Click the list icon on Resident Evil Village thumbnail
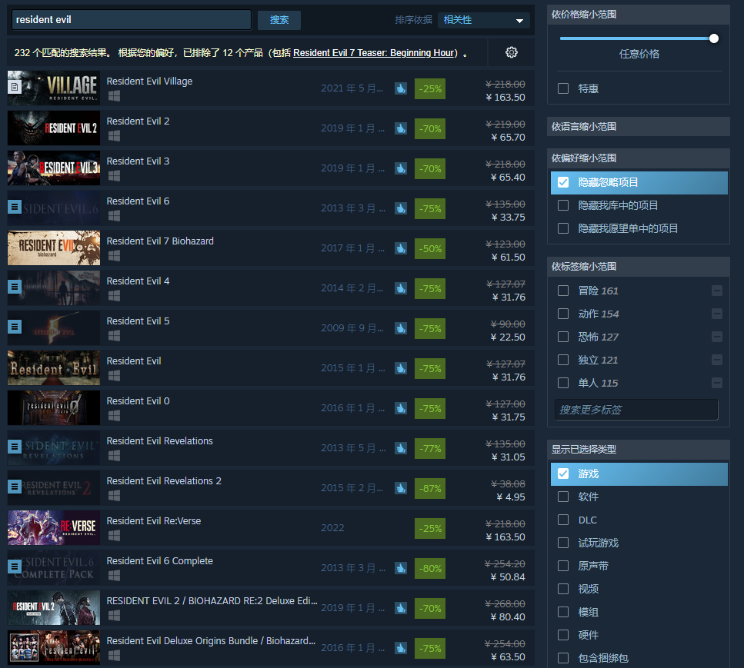The height and width of the screenshot is (668, 744). [x=15, y=87]
